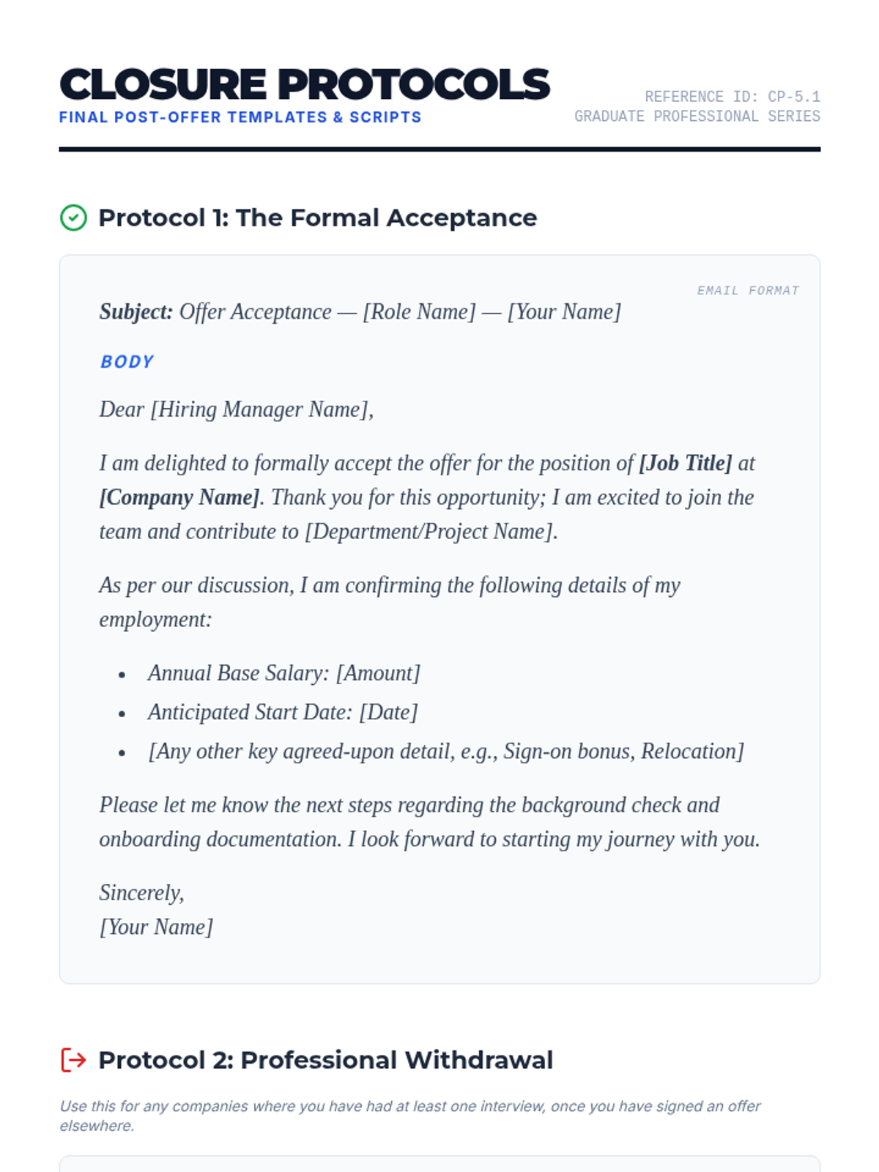The width and height of the screenshot is (879, 1172).
Task: Click the CLOSURE PROTOCOLS title
Action: pyautogui.click(x=304, y=84)
